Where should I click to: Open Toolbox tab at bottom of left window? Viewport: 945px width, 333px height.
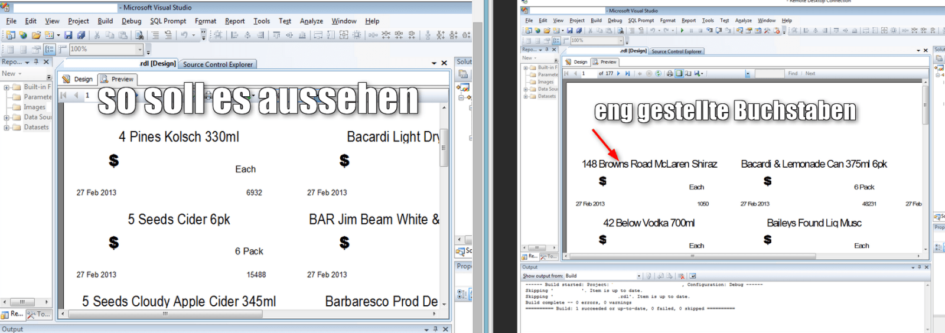click(x=38, y=314)
